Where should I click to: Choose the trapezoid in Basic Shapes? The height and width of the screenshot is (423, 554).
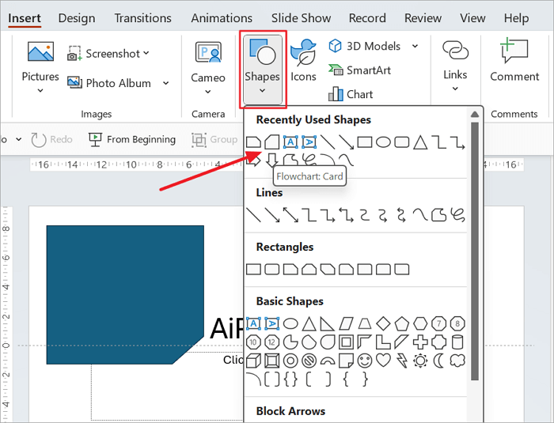[365, 323]
